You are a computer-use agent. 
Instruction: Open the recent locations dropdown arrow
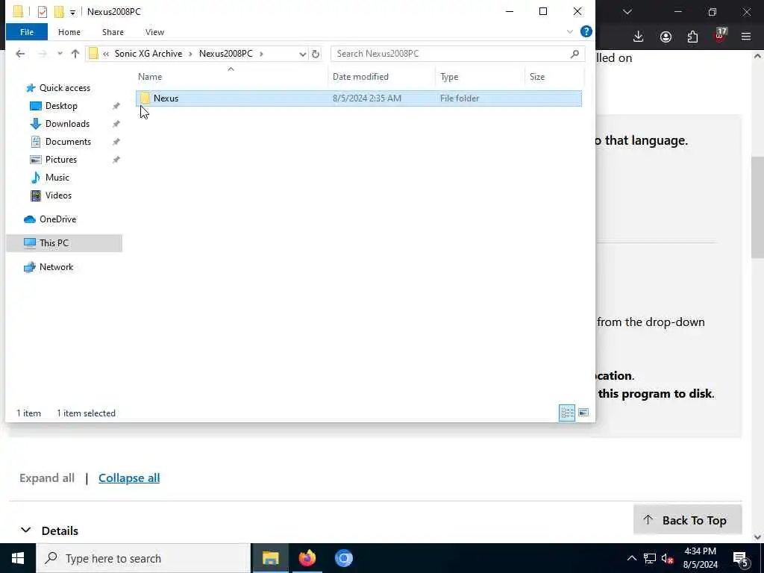pos(60,54)
